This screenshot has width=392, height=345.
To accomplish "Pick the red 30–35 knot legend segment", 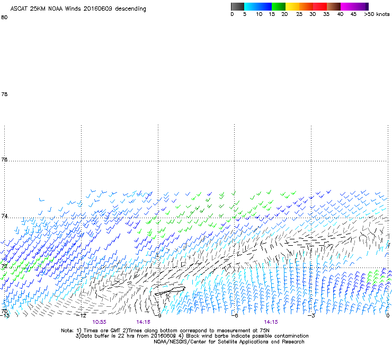I will coord(320,6).
